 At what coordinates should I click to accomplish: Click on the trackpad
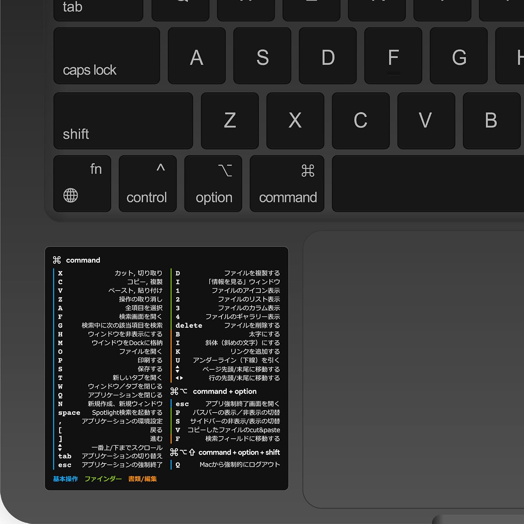414,369
